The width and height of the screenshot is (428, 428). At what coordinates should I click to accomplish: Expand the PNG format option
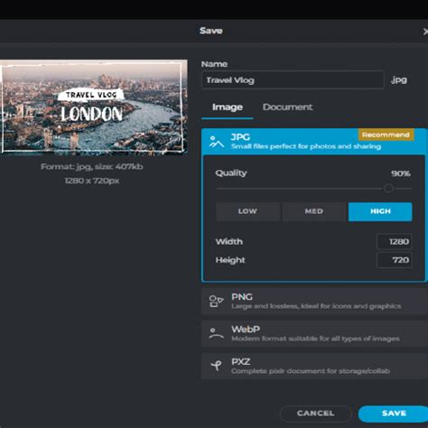314,302
